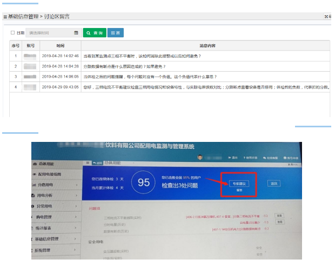This screenshot has height=266, width=335.
Task: Expand 基础信息管理 in the sidebar
Action: coord(54,238)
